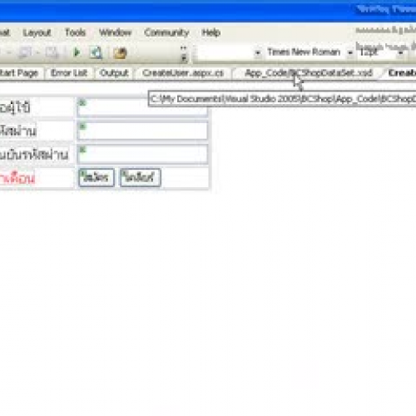Screen dimensions: 416x416
Task: Select the second row's Thai label
Action: pos(18,131)
